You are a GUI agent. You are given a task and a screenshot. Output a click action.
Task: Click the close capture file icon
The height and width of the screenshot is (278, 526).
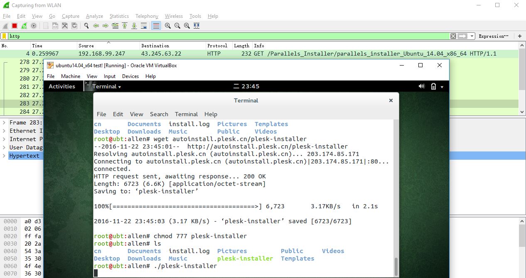point(64,26)
